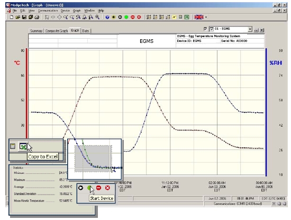Screen dimensions: 291x220
Task: Select the horizontal arrows pan tool
Action: pyautogui.click(x=53, y=17)
